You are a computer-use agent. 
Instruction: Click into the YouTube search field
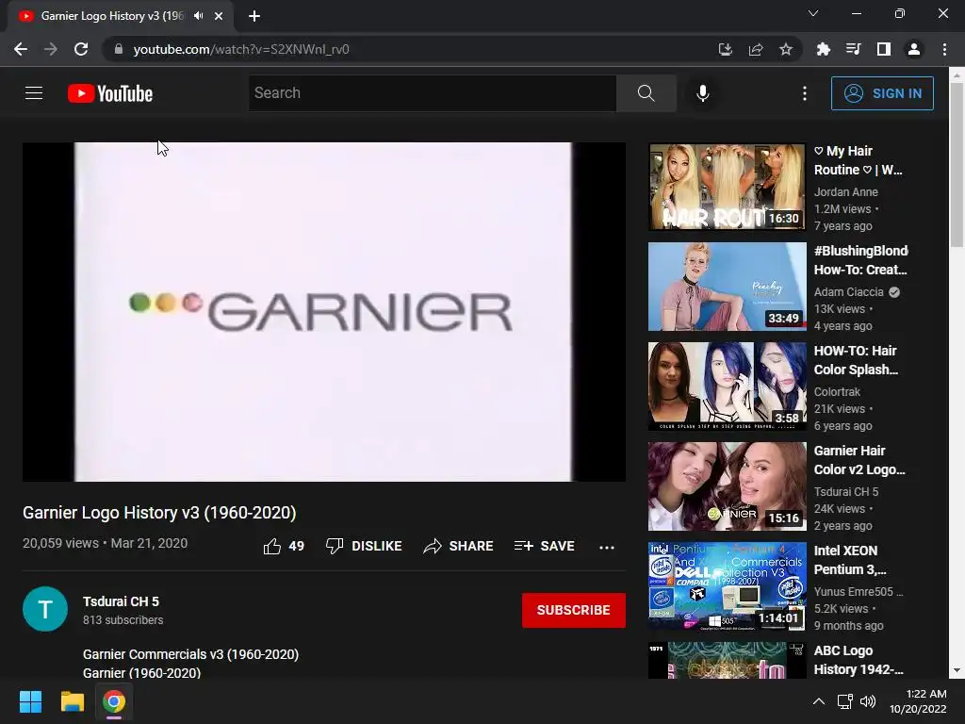point(432,93)
